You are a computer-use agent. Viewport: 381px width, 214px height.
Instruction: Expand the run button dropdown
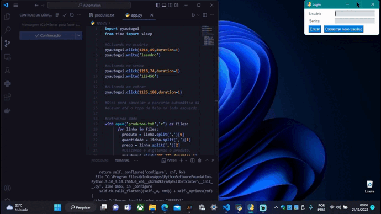(198, 15)
